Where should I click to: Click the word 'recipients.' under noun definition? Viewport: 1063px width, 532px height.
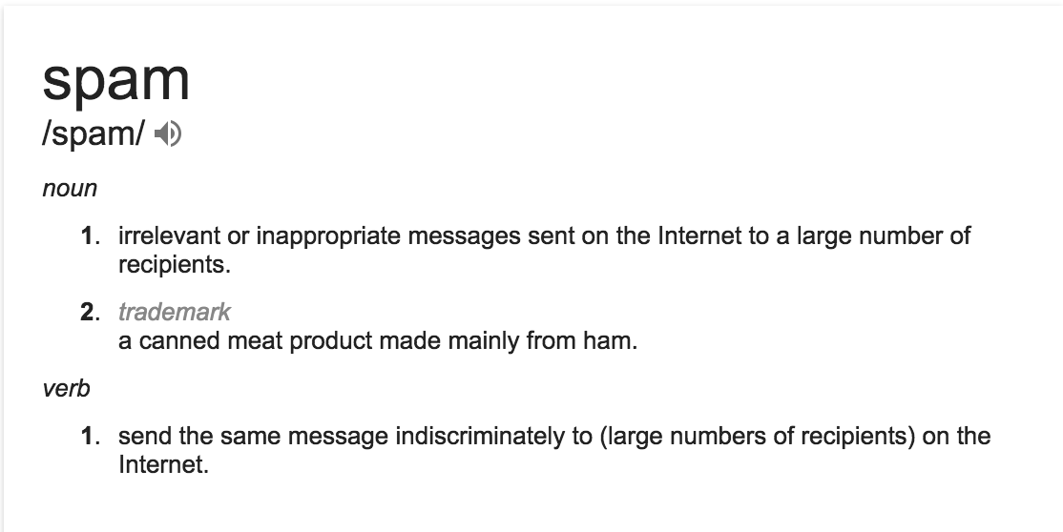(x=175, y=265)
